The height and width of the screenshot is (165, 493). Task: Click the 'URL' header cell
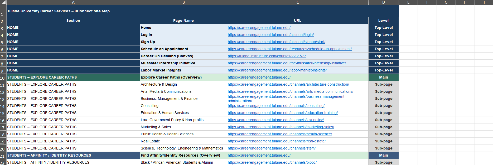[298, 20]
